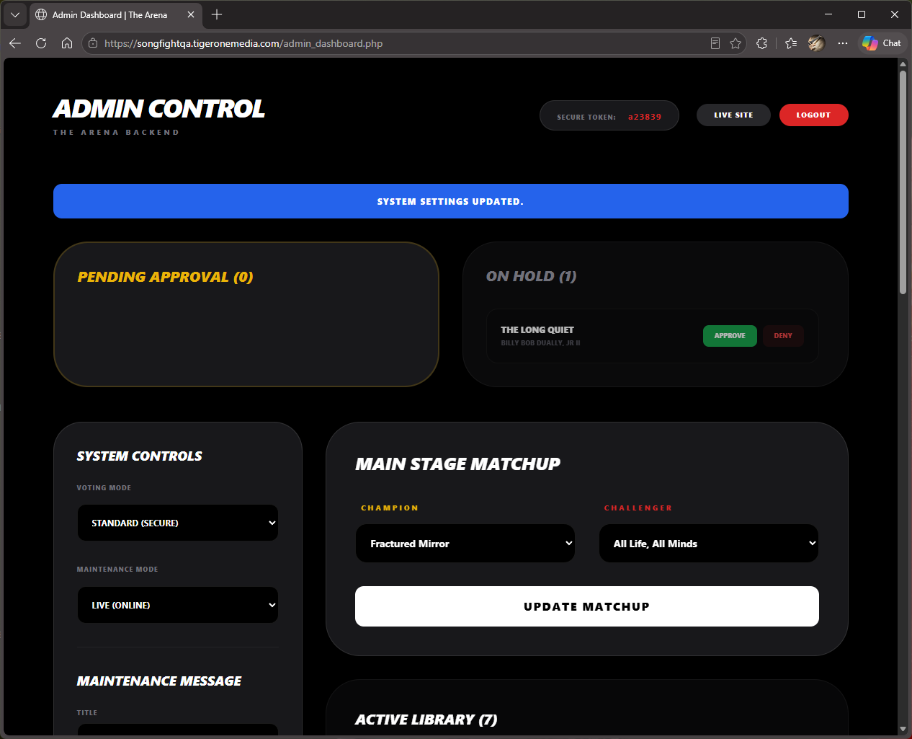Open browser extensions menu
912x739 pixels.
coord(762,43)
